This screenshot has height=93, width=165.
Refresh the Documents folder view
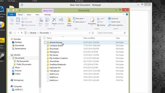(x=93, y=33)
